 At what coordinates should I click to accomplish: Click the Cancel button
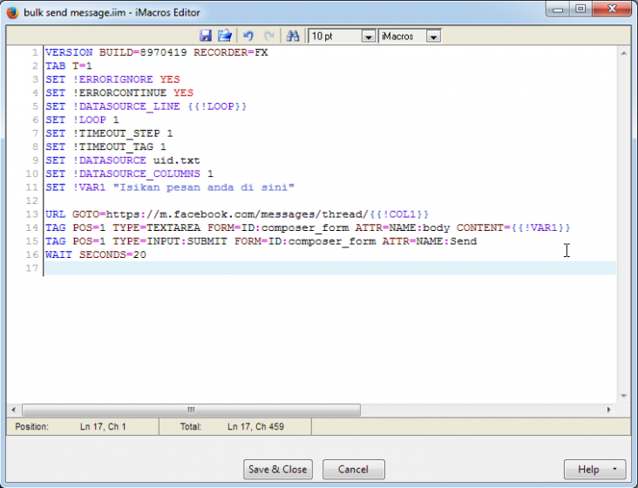(x=353, y=470)
